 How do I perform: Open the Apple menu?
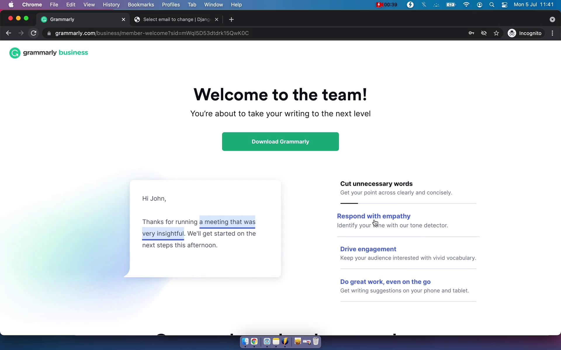(x=11, y=5)
